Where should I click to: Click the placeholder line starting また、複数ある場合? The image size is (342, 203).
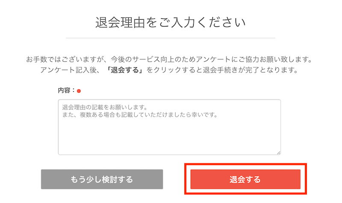(x=139, y=114)
